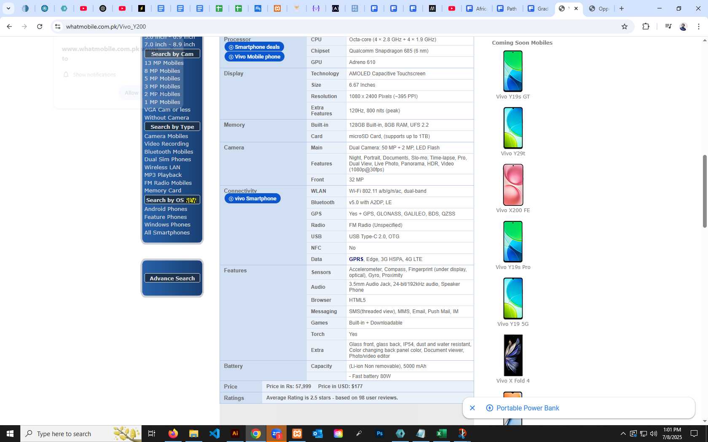Open new browser tab
This screenshot has height=442, width=708.
coord(622,8)
